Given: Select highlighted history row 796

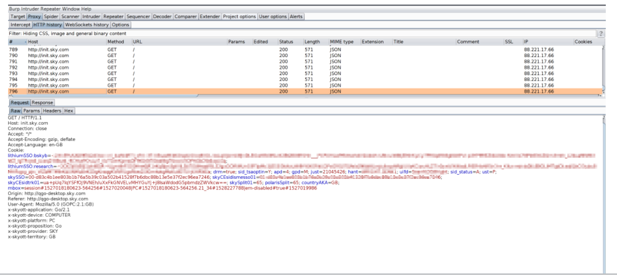Looking at the screenshot, I should click(305, 91).
